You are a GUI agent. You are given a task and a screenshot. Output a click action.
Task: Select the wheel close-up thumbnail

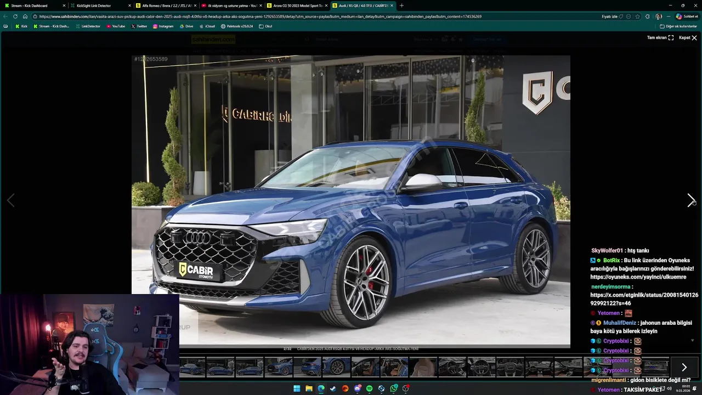point(336,367)
